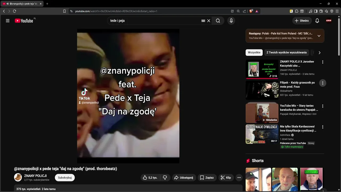This screenshot has height=192, width=341.
Task: Create a clip with Klip
Action: coord(226,178)
